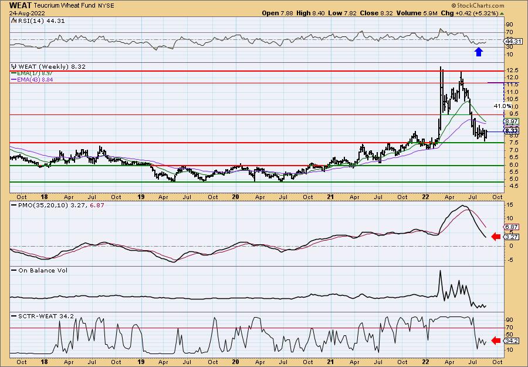The image size is (528, 367).
Task: Click the green EMA(17) legend line marker
Action: [13, 73]
